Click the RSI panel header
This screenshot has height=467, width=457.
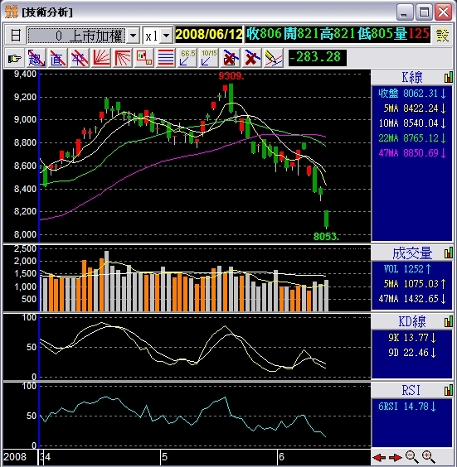tap(412, 390)
